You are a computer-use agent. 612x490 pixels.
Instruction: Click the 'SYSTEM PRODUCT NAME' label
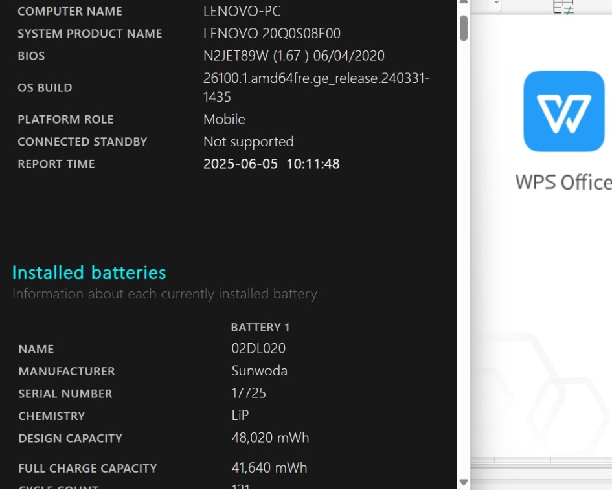90,34
